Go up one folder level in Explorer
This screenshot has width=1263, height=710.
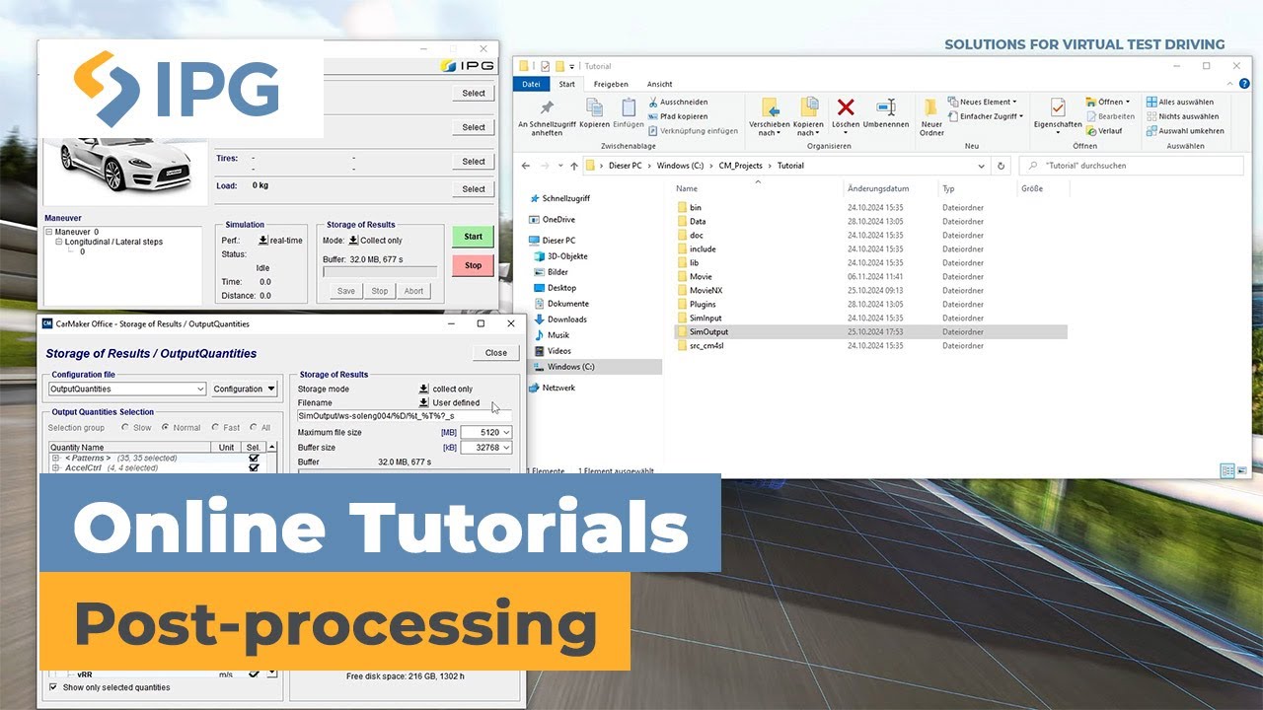click(574, 166)
